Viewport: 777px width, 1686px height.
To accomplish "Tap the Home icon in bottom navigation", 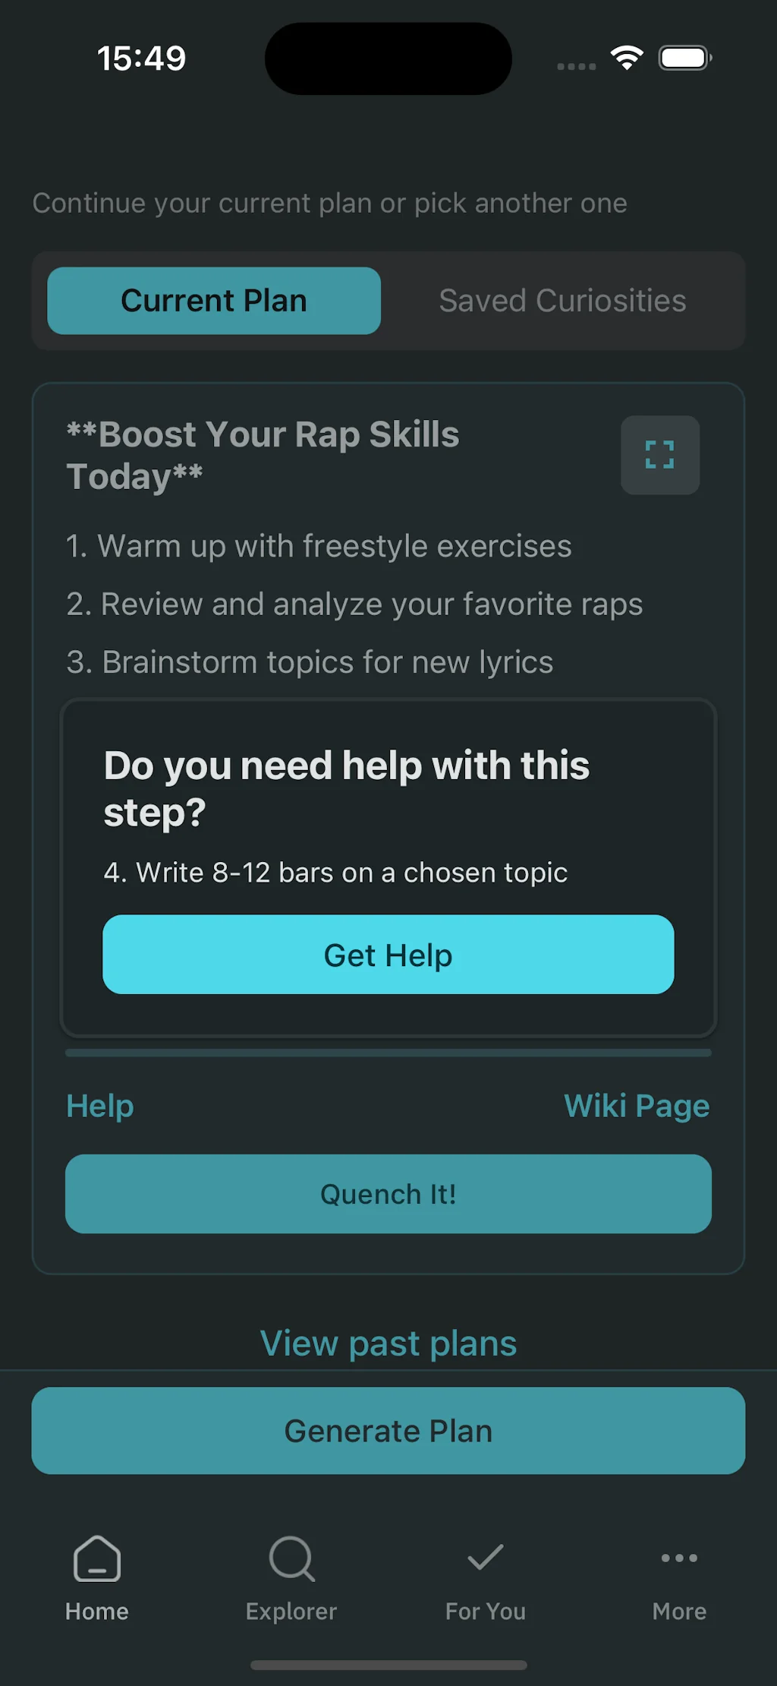I will tap(97, 1558).
